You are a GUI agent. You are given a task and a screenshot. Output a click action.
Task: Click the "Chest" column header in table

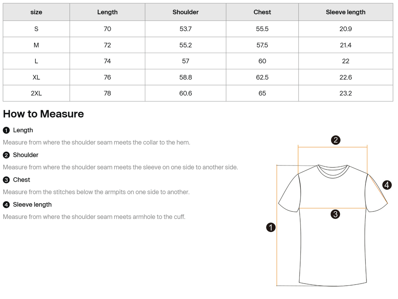click(262, 12)
